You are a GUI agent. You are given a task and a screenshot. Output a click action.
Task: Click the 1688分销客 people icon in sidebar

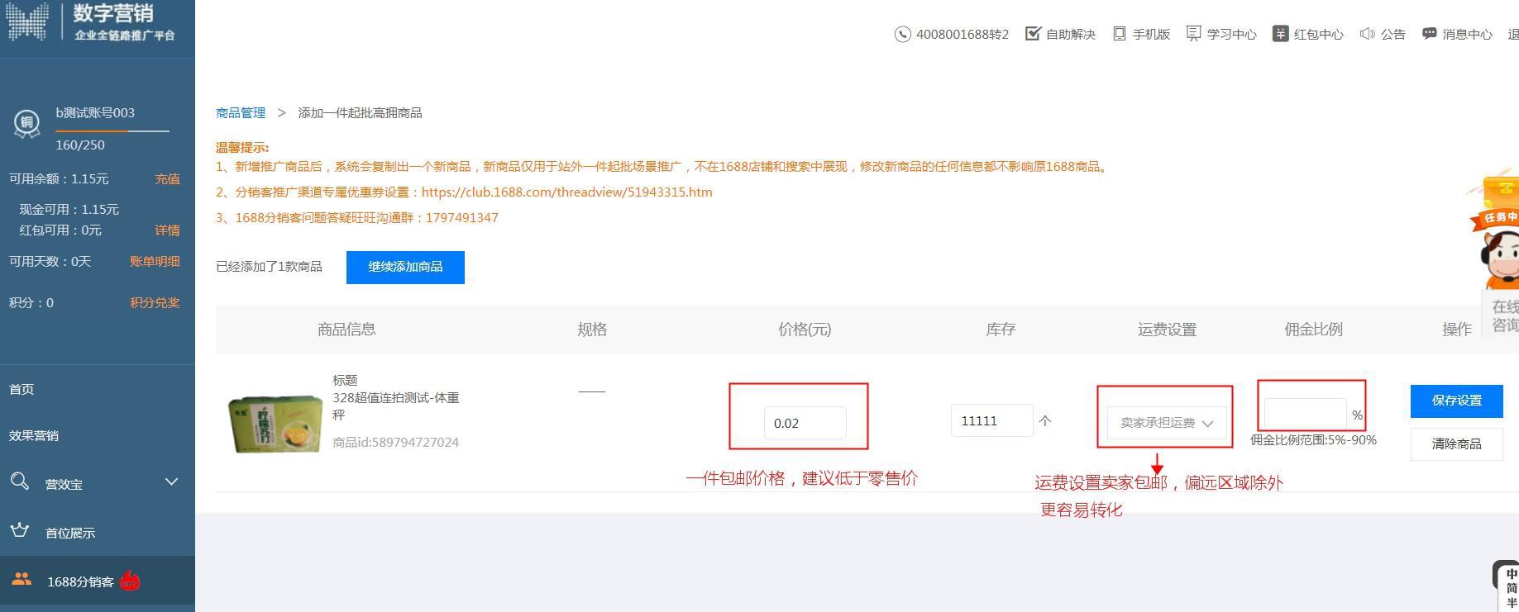pyautogui.click(x=22, y=580)
